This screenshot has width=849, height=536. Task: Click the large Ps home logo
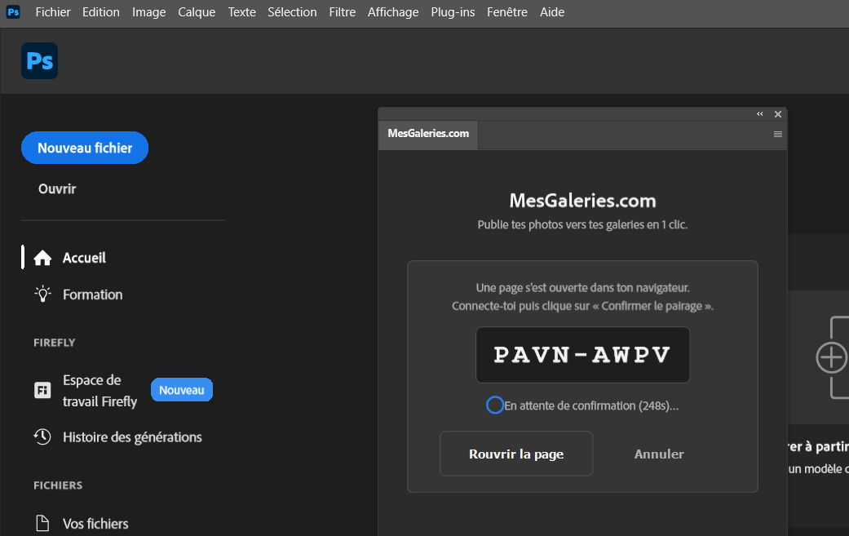(39, 60)
